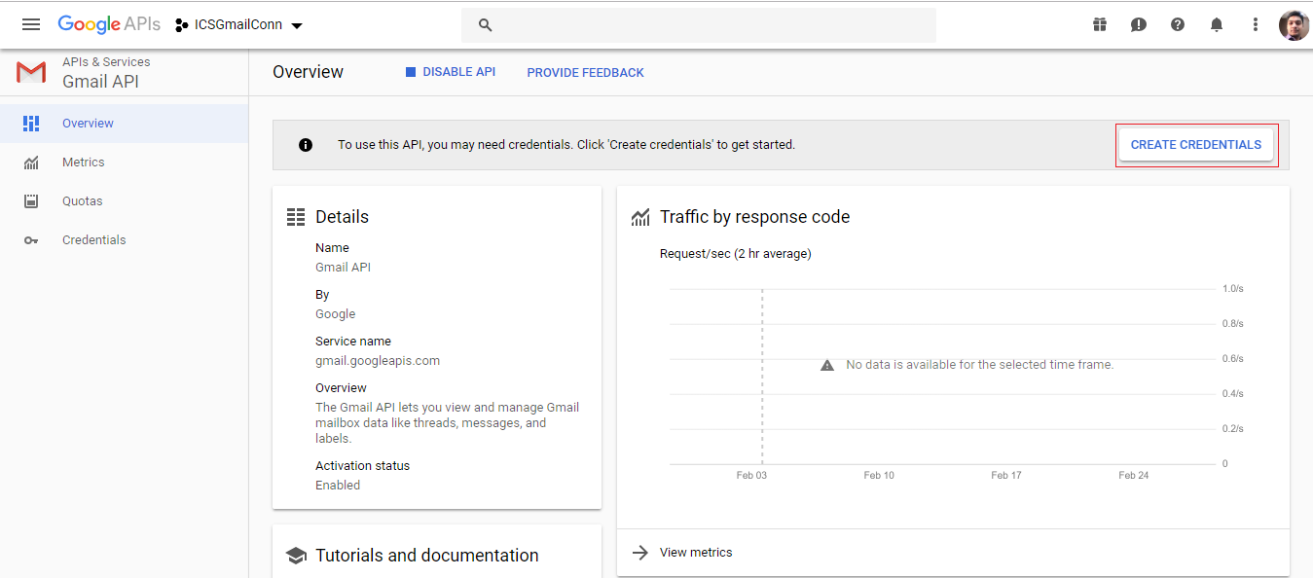
Task: Click the No data is available message
Action: (980, 365)
